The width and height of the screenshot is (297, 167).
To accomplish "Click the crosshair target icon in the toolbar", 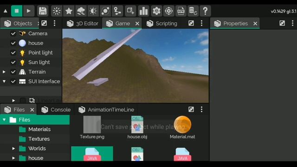I will [168, 11].
